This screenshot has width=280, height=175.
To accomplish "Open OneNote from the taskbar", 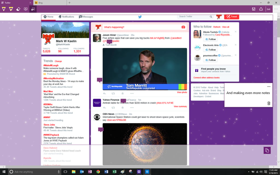I will 90,172.
